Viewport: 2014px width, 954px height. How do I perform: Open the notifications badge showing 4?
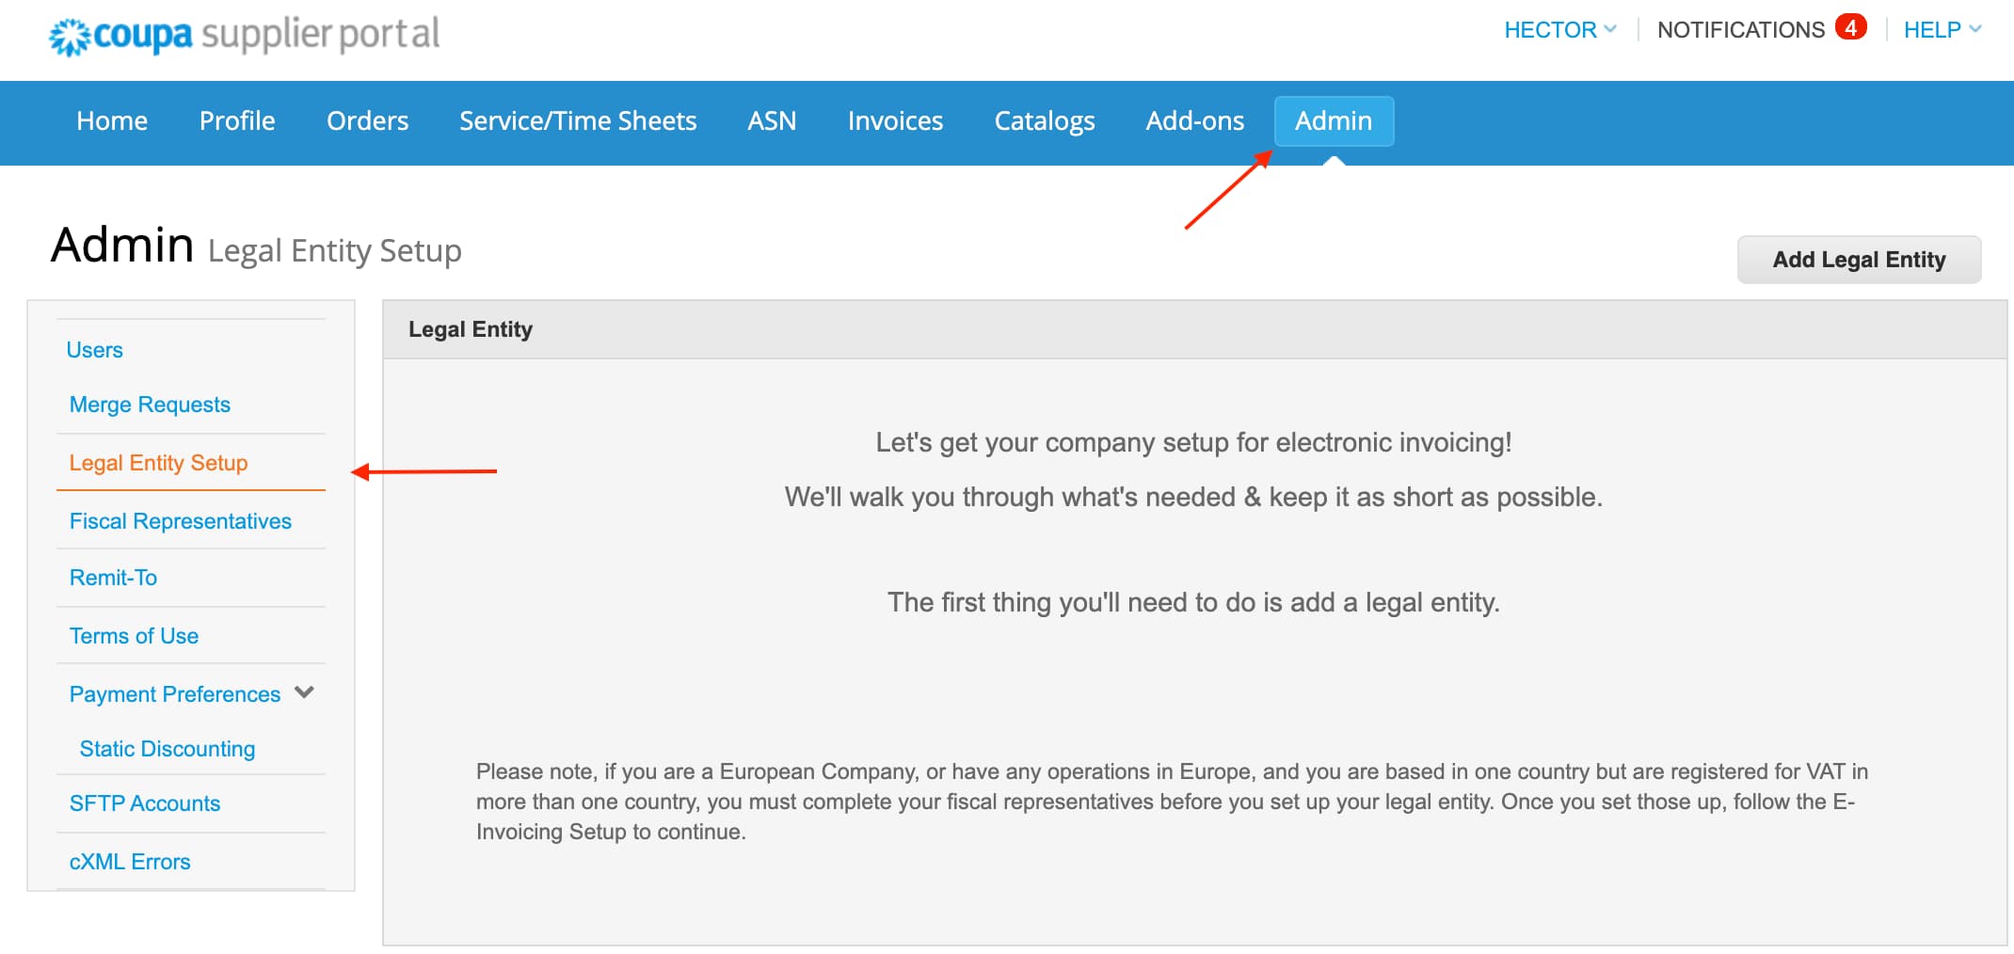[x=1850, y=28]
